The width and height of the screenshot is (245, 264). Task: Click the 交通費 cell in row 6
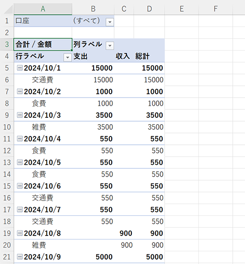point(43,80)
